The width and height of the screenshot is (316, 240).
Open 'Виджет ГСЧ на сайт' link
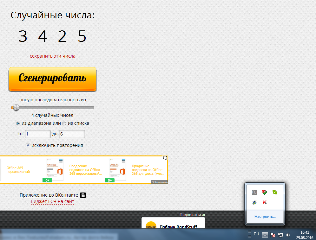coord(52,201)
